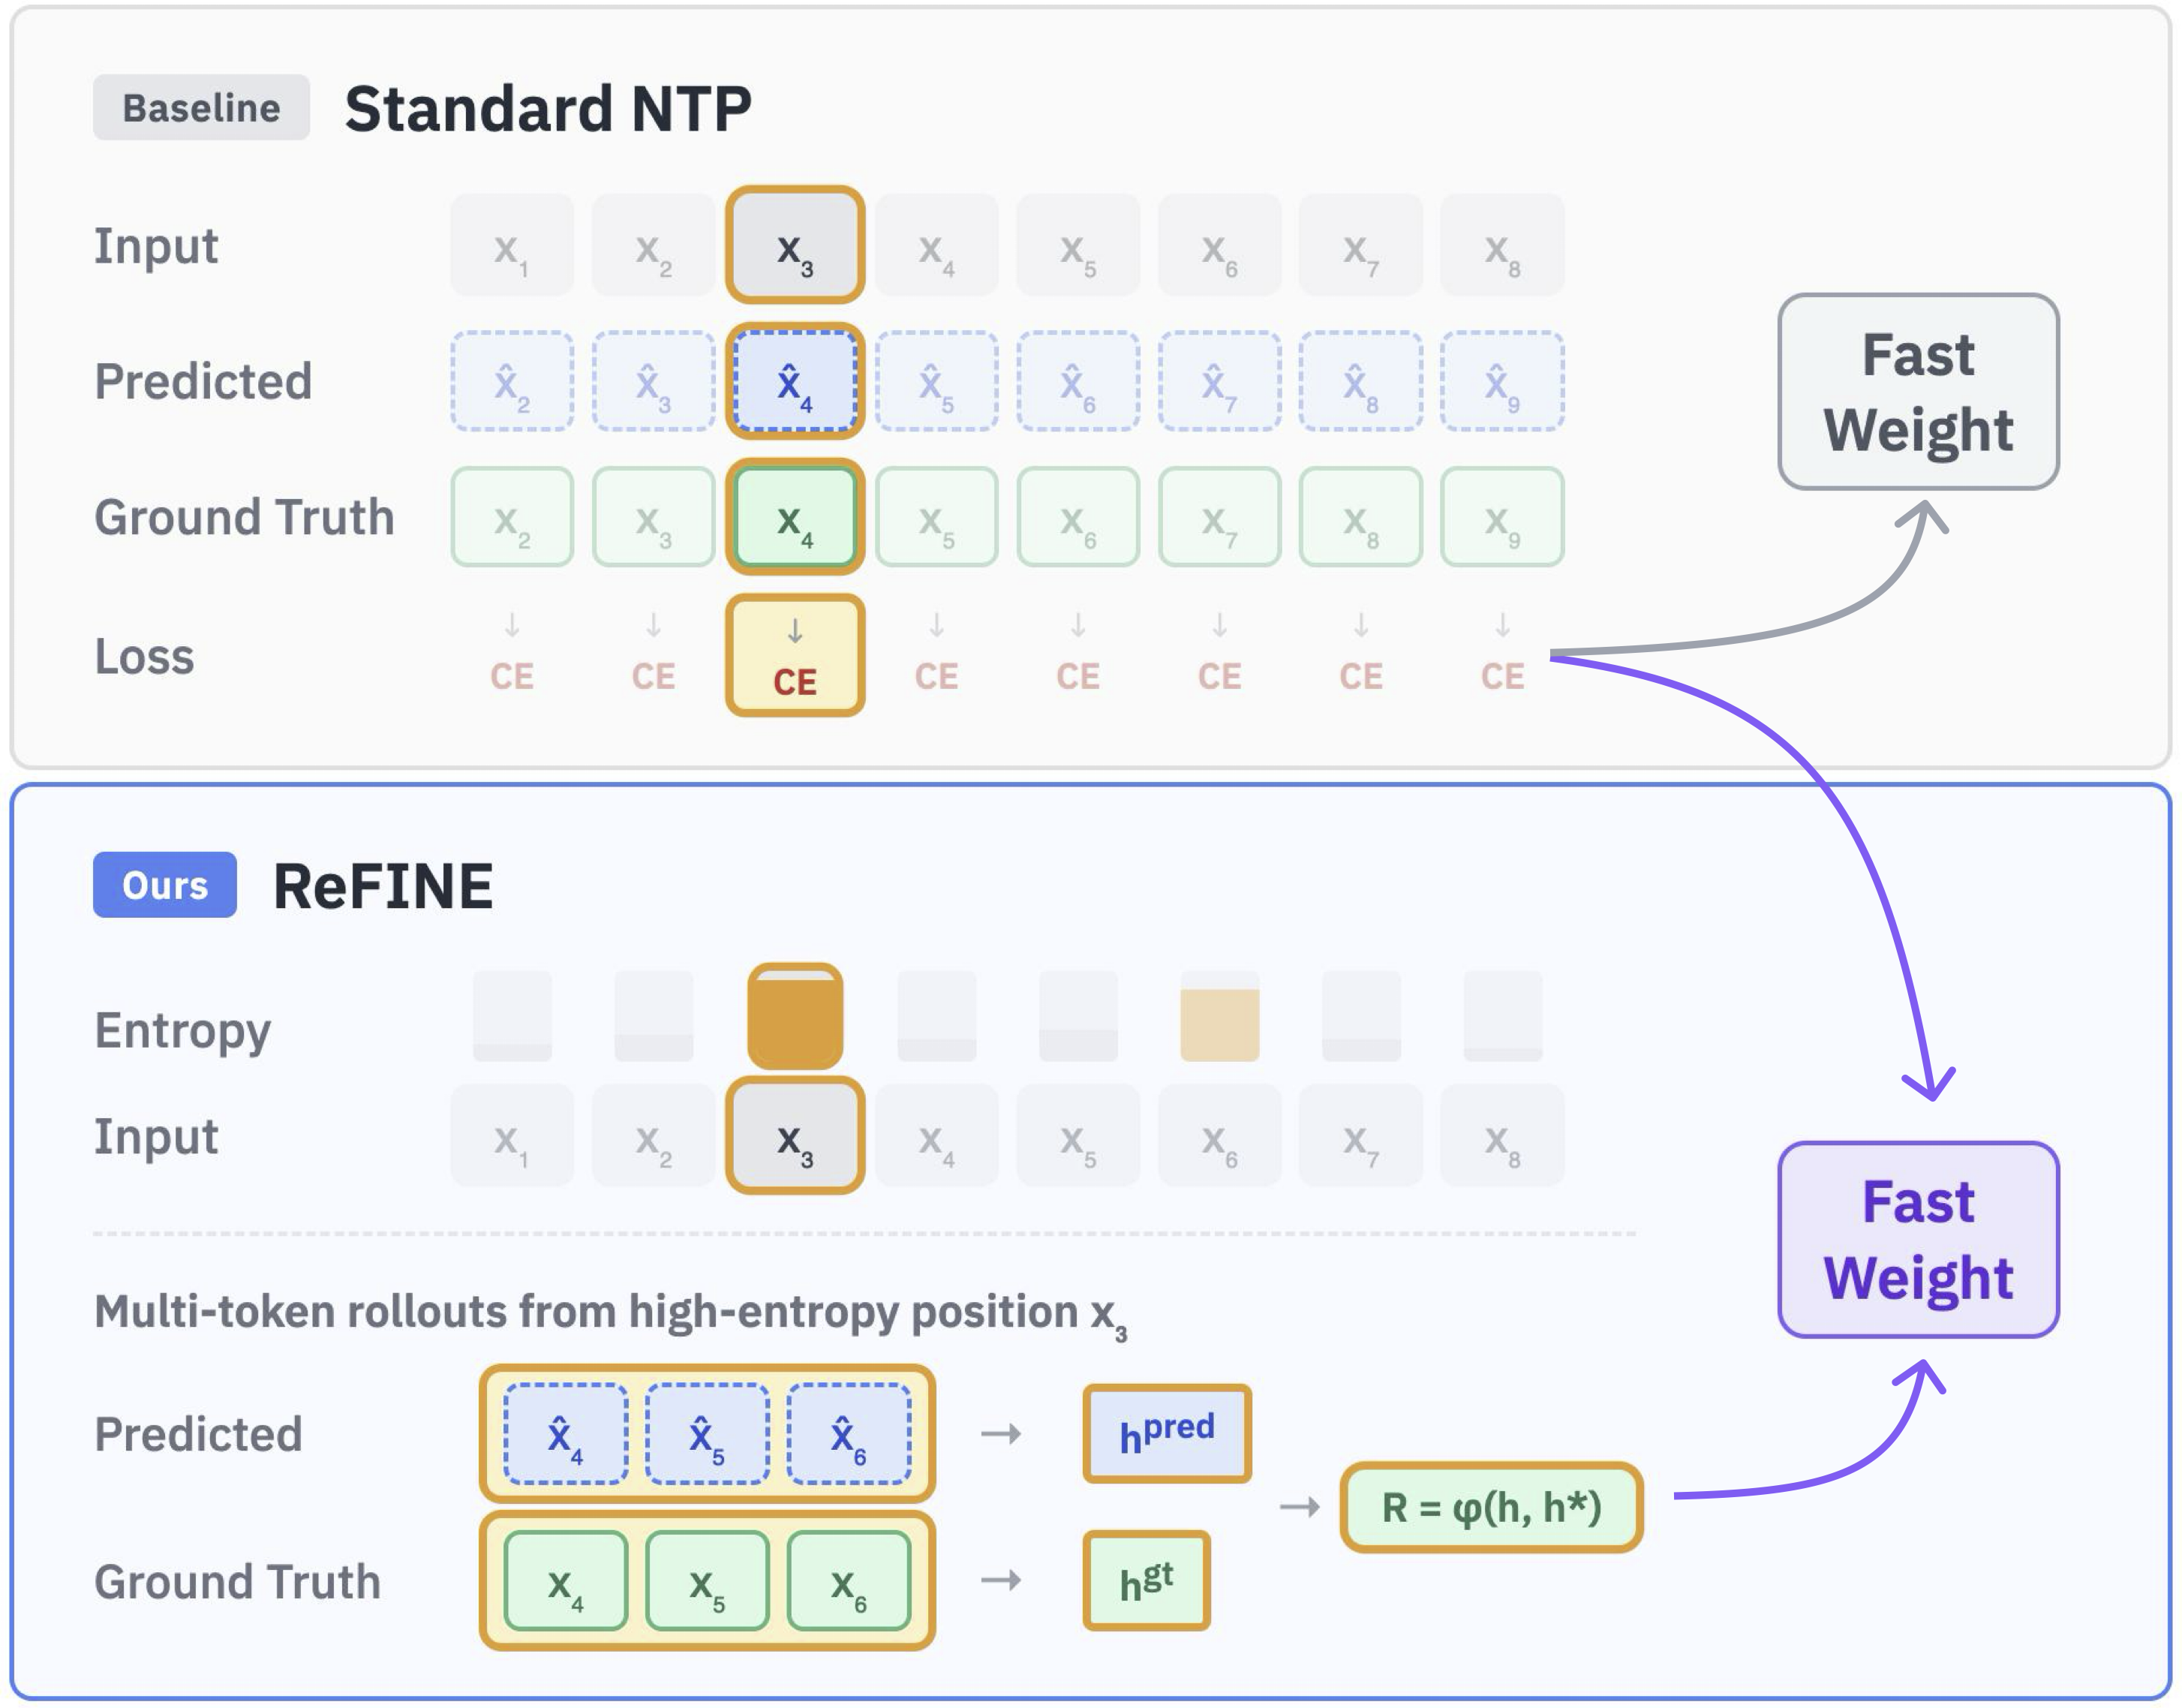
Task: Click the arrow pointing to the R formula box
Action: point(1300,1506)
